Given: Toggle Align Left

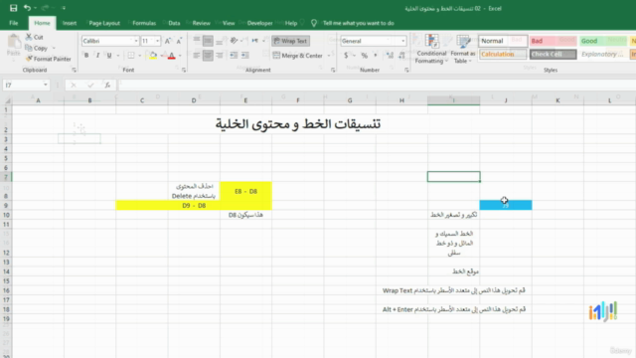Looking at the screenshot, I should pos(197,56).
